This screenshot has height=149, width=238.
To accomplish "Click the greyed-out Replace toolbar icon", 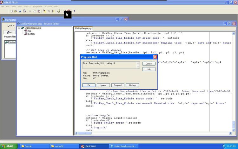I will tap(49, 11).
